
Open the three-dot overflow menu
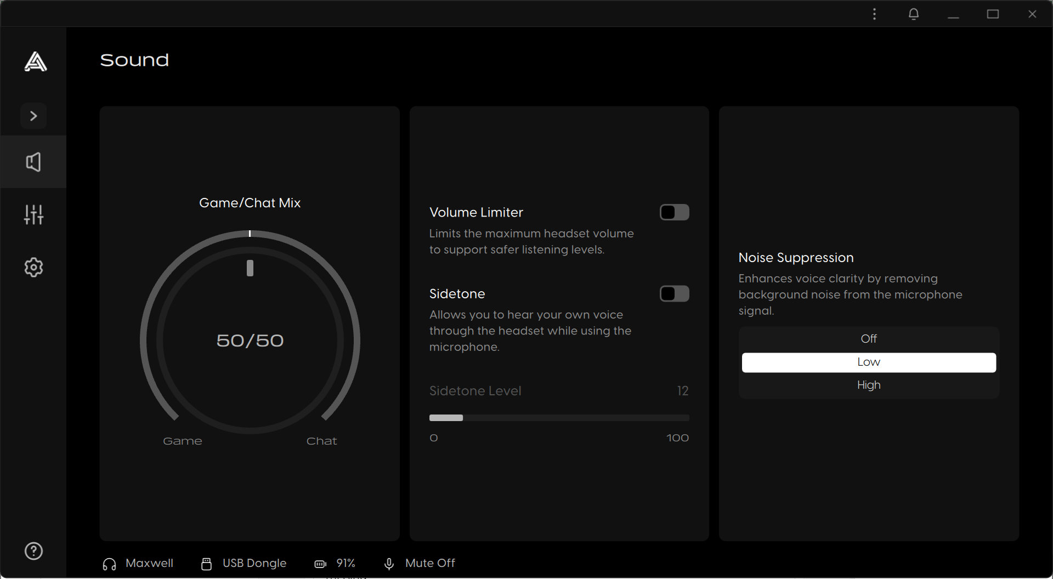pyautogui.click(x=874, y=14)
